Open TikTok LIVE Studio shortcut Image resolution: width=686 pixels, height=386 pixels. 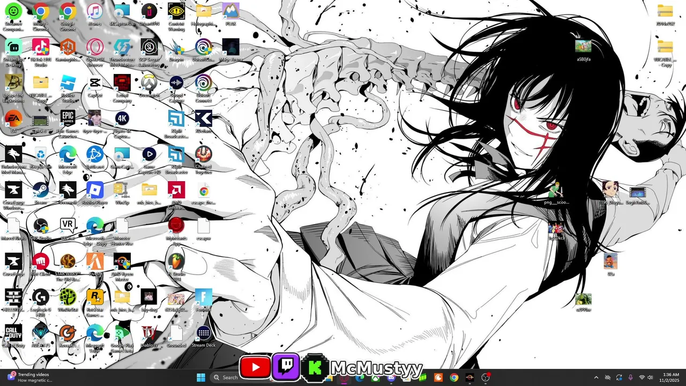click(x=41, y=52)
